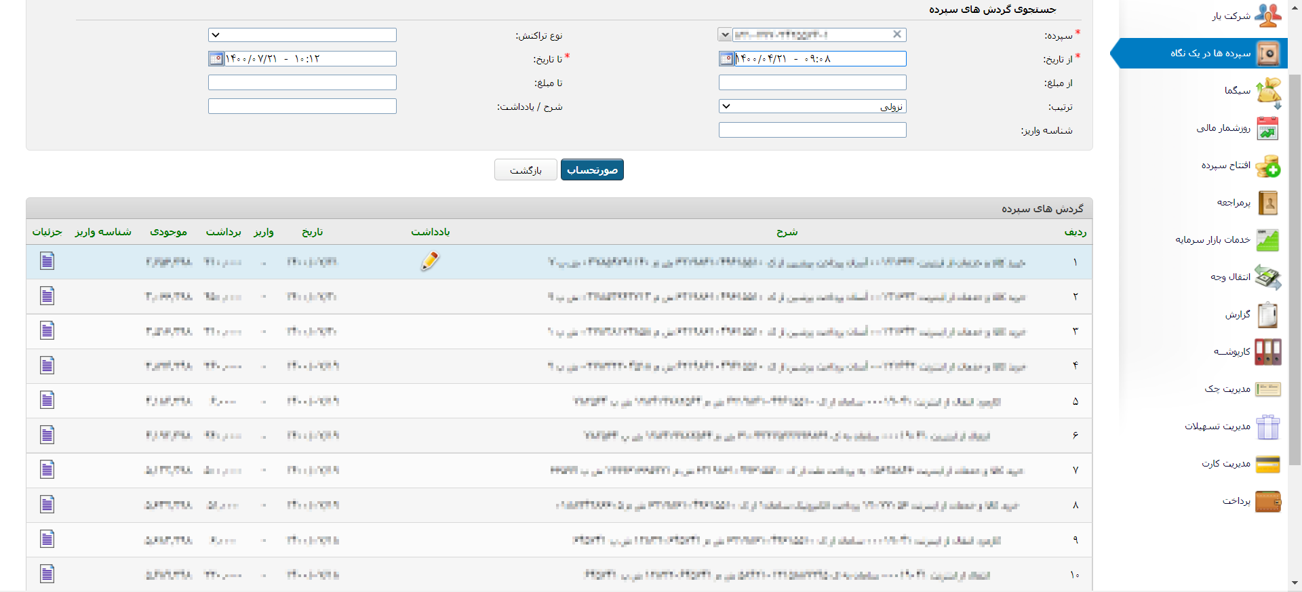Open the ترتیب dropdown showing نزولی
1302x592 pixels.
pyautogui.click(x=812, y=106)
